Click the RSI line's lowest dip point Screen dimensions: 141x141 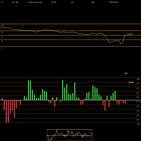coord(121,44)
